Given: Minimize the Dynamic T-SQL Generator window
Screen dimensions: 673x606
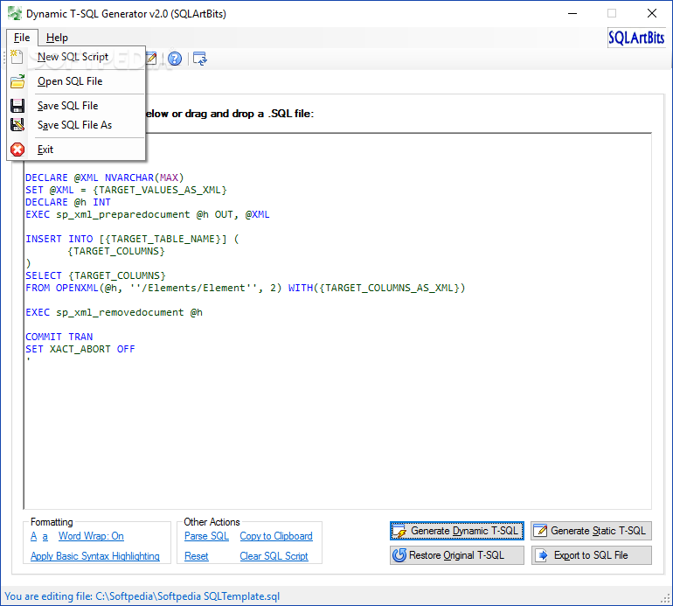Looking at the screenshot, I should coord(572,13).
